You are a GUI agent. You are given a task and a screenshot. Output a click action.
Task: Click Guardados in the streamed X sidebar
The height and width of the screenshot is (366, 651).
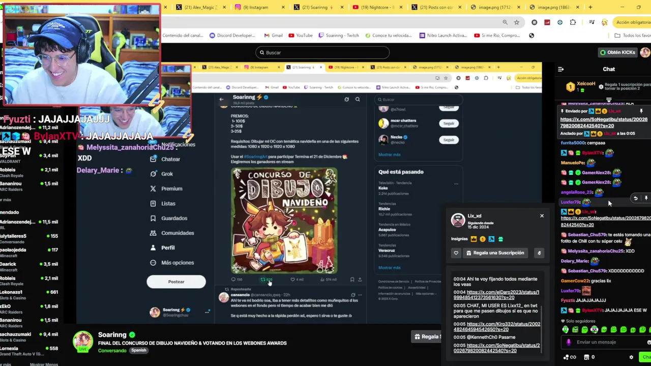(169, 218)
